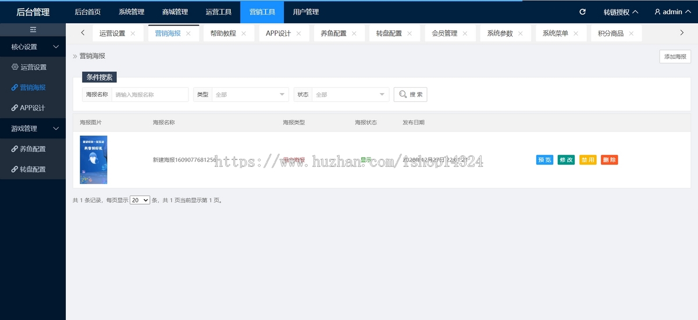Click the red 删除 button
698x320 pixels.
coord(609,160)
